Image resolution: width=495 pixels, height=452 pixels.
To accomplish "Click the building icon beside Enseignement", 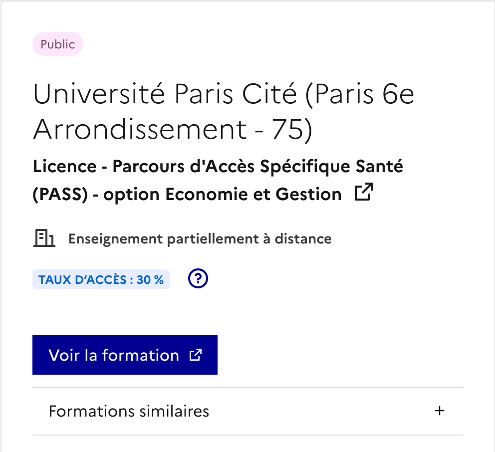I will point(44,238).
